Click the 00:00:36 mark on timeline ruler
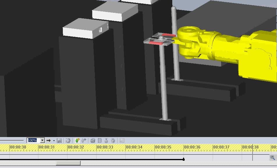Viewport: 277px width, 168px height. click(x=192, y=147)
